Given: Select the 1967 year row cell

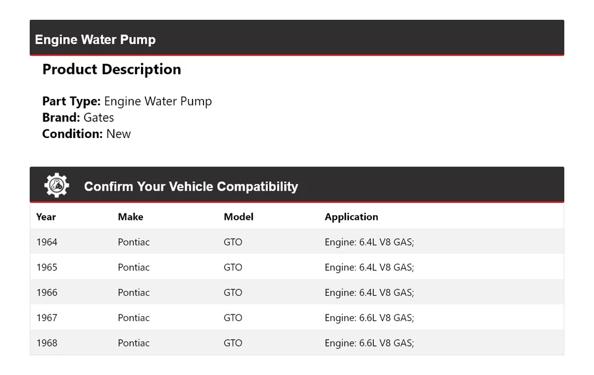Looking at the screenshot, I should pyautogui.click(x=47, y=318).
